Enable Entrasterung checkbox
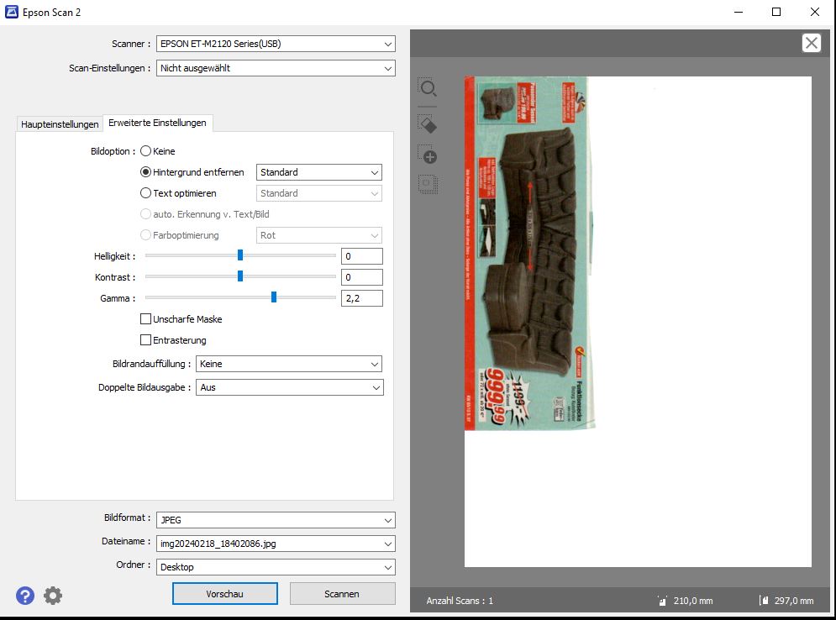Image resolution: width=836 pixels, height=620 pixels. (x=145, y=339)
